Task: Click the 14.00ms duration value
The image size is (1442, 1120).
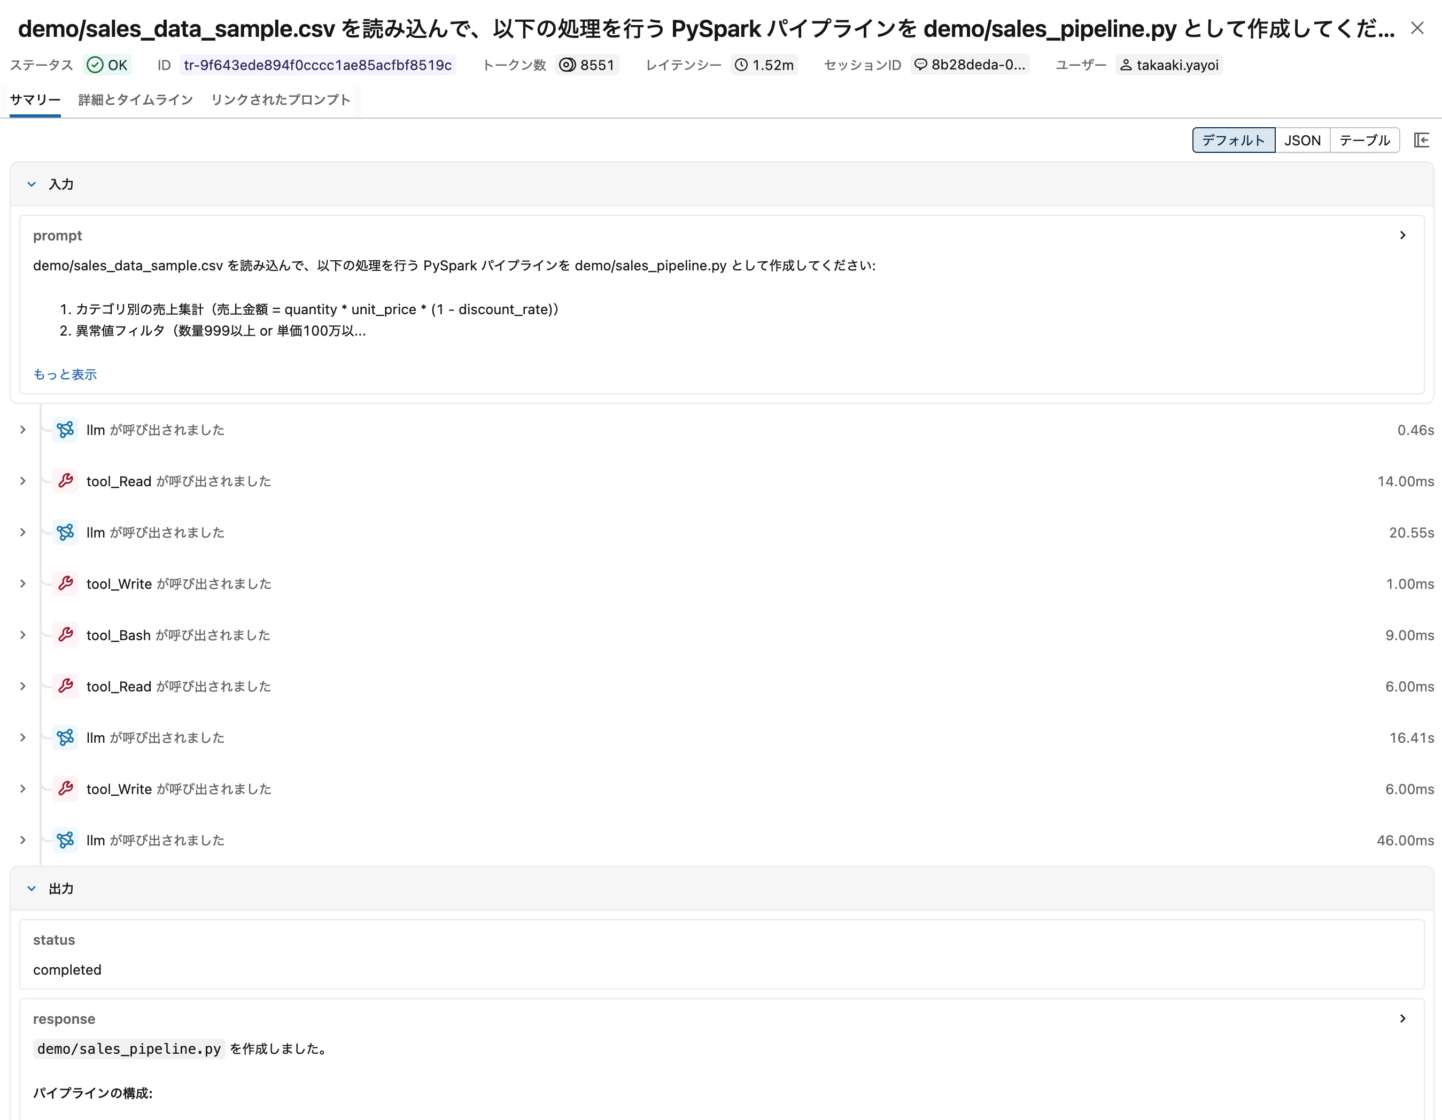Action: click(x=1405, y=481)
